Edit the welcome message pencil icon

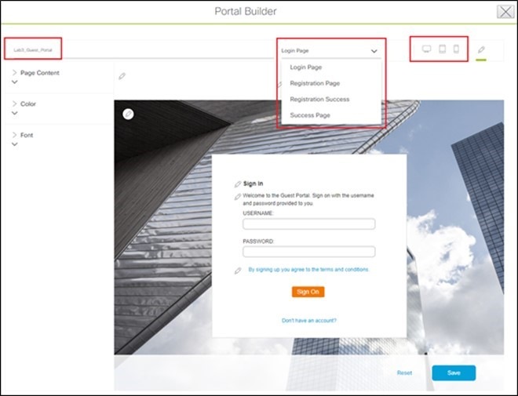point(237,197)
